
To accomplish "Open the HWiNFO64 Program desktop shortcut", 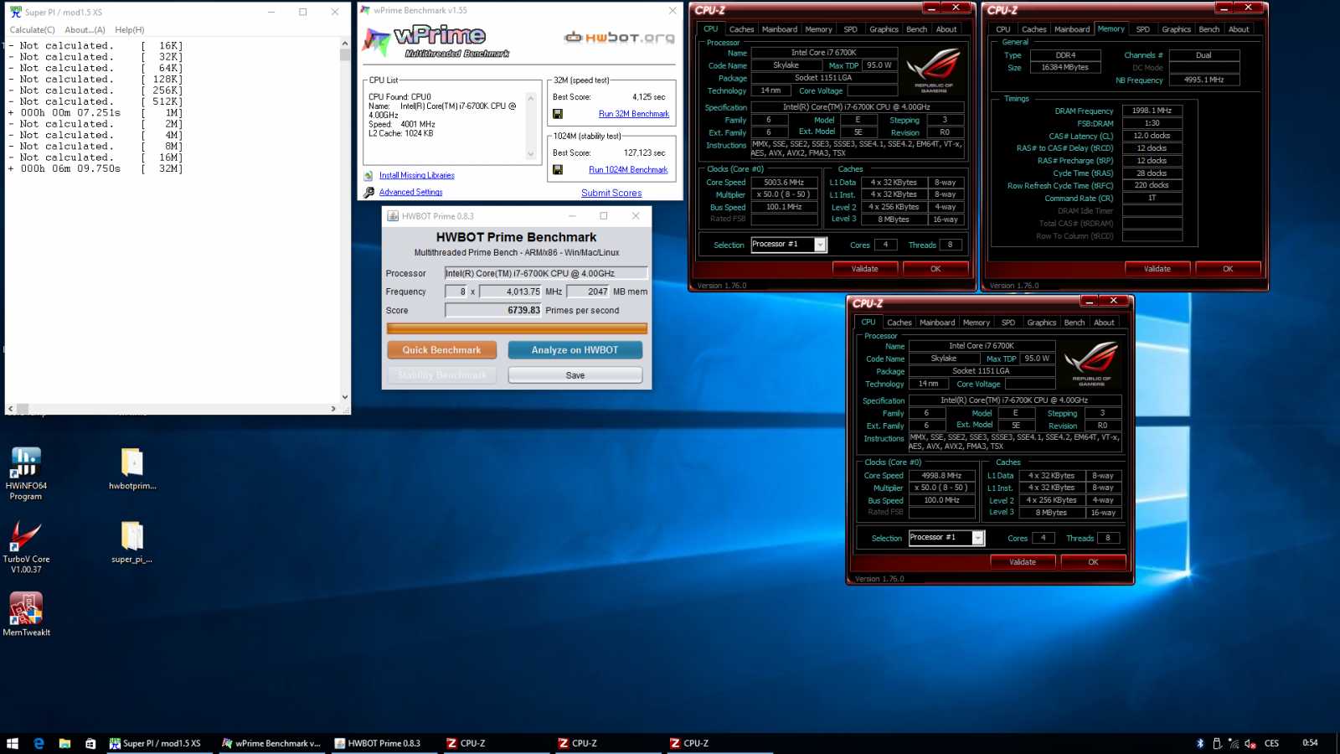I will point(26,473).
